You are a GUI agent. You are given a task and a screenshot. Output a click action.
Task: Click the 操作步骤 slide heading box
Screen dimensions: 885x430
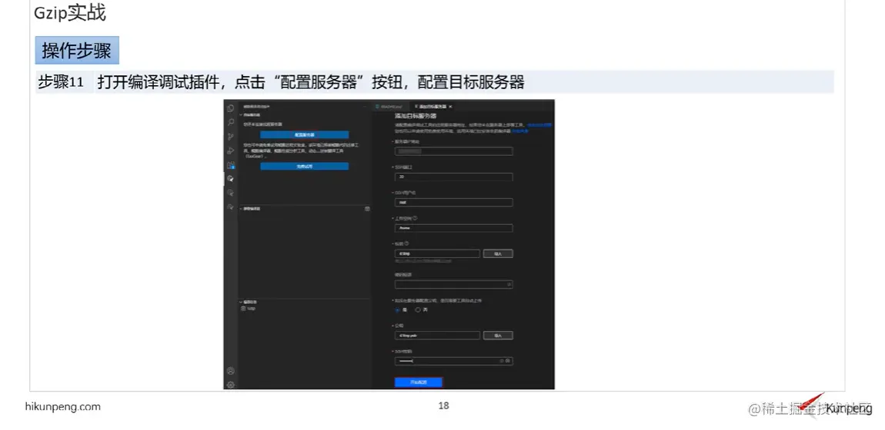point(77,51)
